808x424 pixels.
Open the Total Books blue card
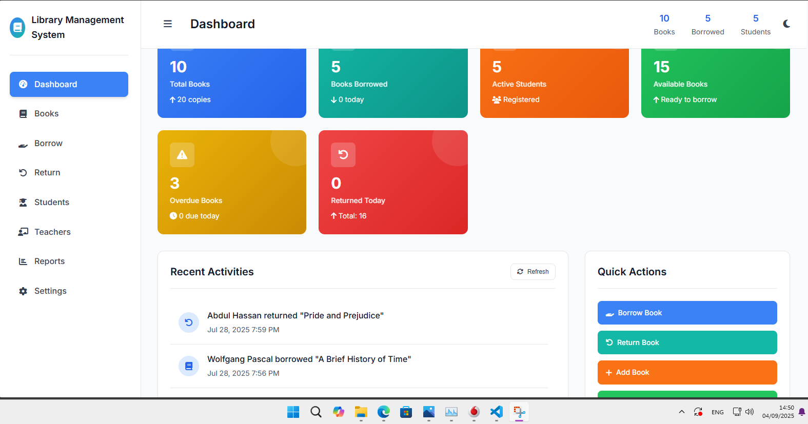coord(232,83)
